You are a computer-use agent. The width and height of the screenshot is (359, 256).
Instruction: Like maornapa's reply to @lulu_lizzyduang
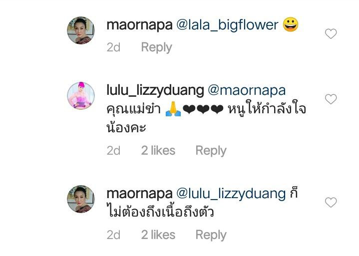tap(331, 202)
